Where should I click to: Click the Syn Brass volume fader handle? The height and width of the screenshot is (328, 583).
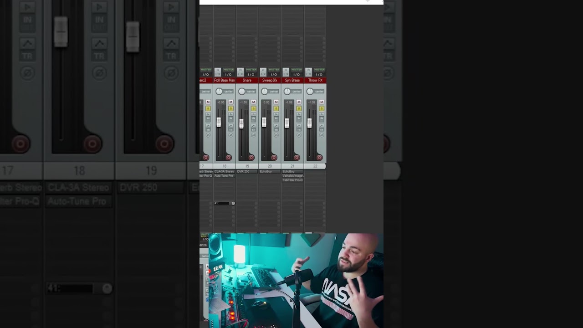click(x=287, y=123)
